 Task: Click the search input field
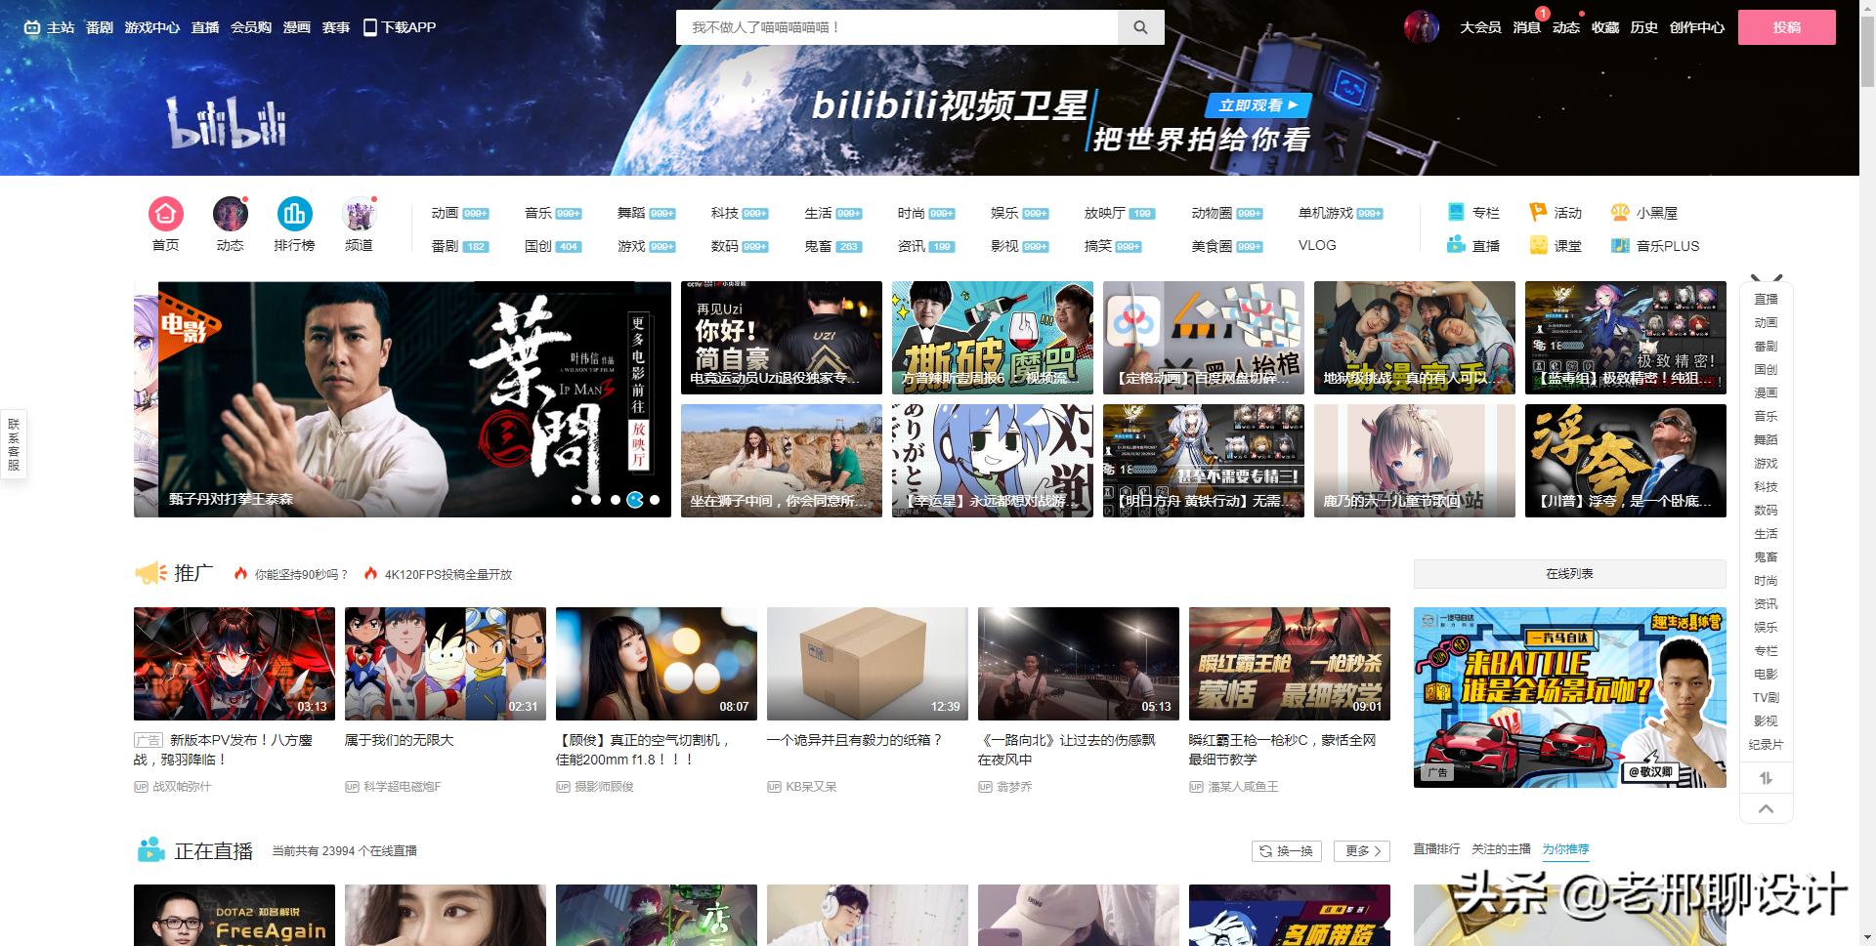coord(897,27)
